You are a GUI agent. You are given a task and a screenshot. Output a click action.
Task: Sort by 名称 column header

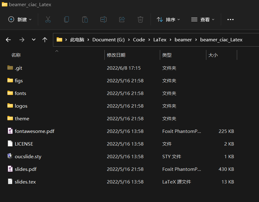pos(16,55)
